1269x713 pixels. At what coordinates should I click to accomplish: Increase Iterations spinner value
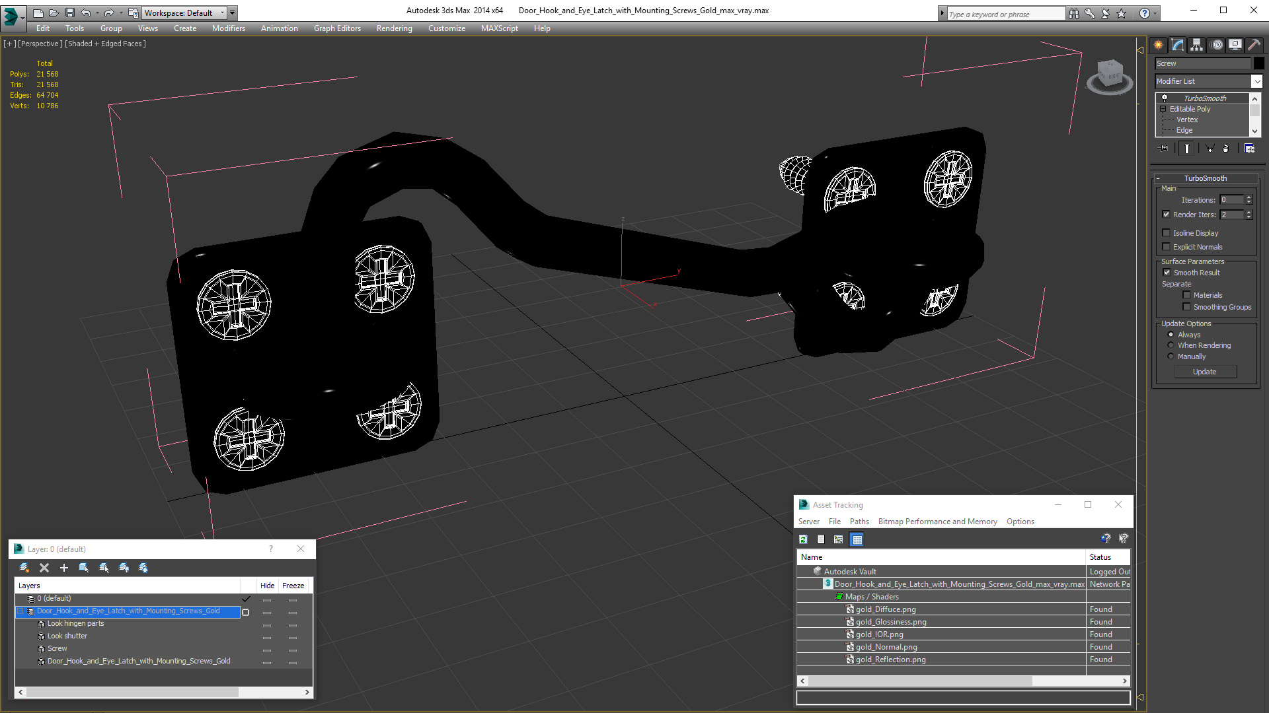(x=1249, y=197)
